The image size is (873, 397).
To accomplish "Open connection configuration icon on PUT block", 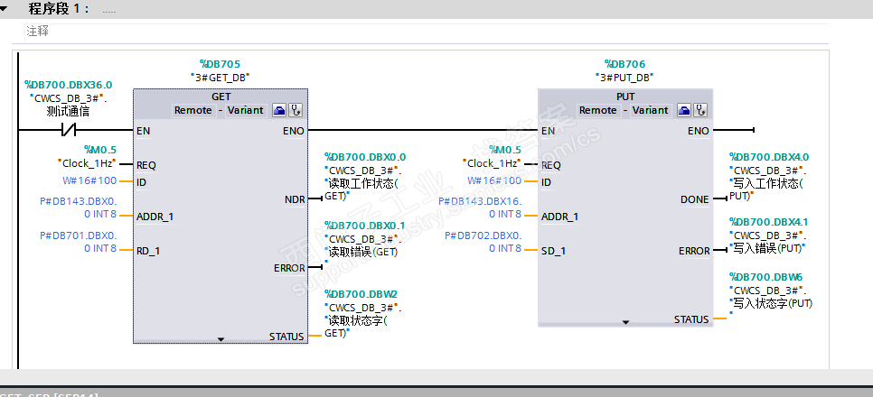I will coord(684,110).
